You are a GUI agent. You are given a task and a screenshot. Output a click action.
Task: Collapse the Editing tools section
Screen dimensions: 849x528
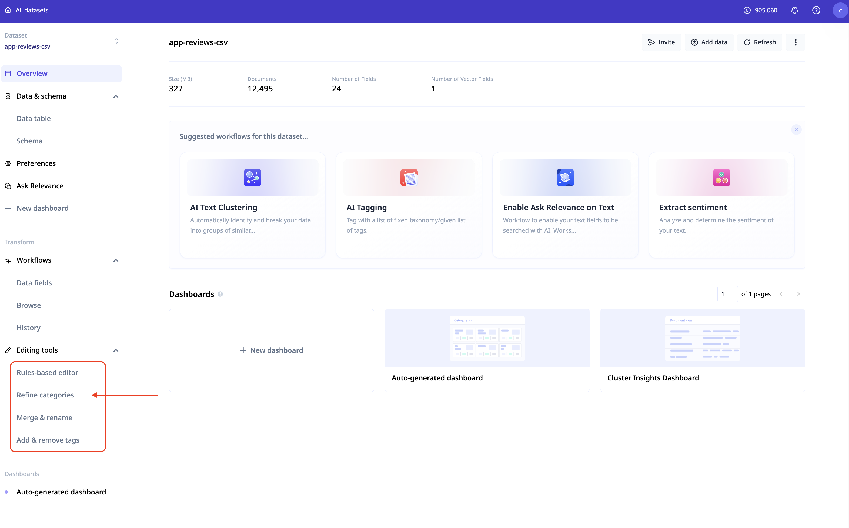tap(116, 350)
